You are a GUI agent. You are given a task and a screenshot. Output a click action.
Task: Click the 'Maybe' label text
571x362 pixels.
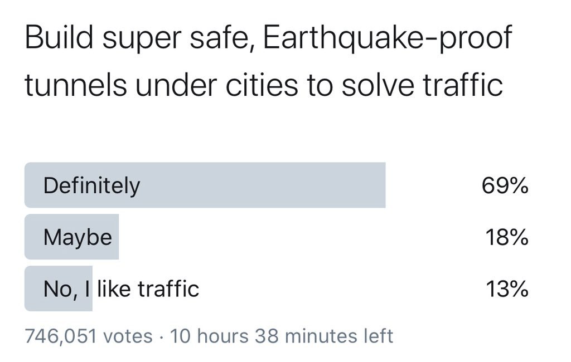(x=78, y=238)
